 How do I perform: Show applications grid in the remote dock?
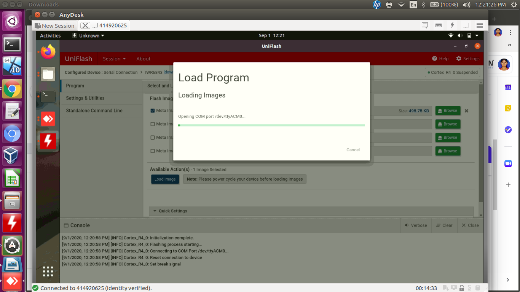tap(48, 271)
